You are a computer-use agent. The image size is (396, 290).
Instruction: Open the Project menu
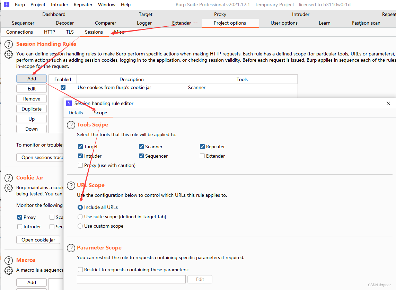[x=38, y=5]
